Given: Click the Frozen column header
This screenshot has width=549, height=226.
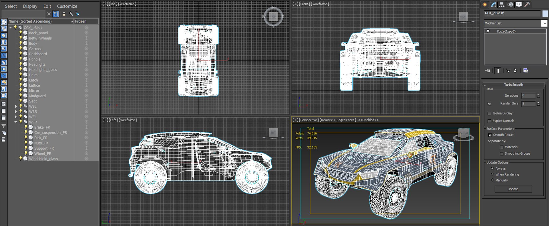Looking at the screenshot, I should pos(86,21).
